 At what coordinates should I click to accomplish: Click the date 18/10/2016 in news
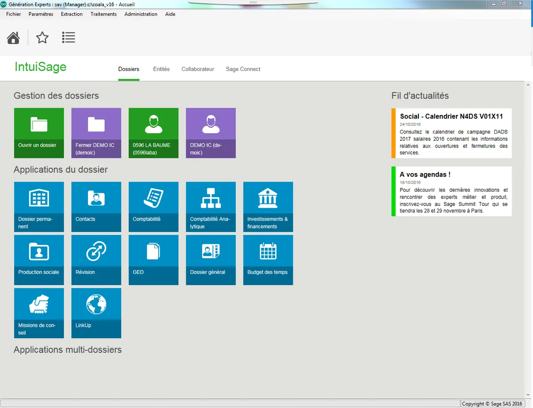tap(410, 182)
